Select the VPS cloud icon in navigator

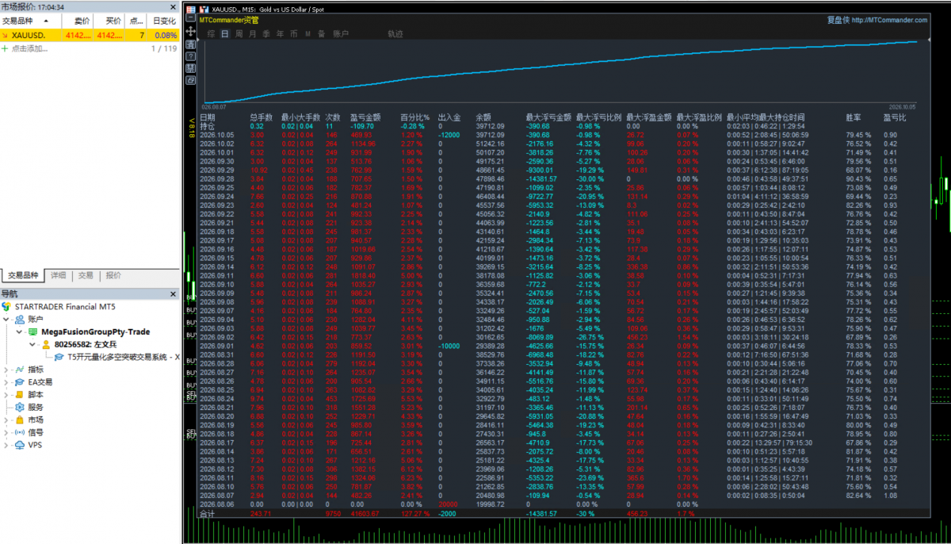(x=18, y=445)
